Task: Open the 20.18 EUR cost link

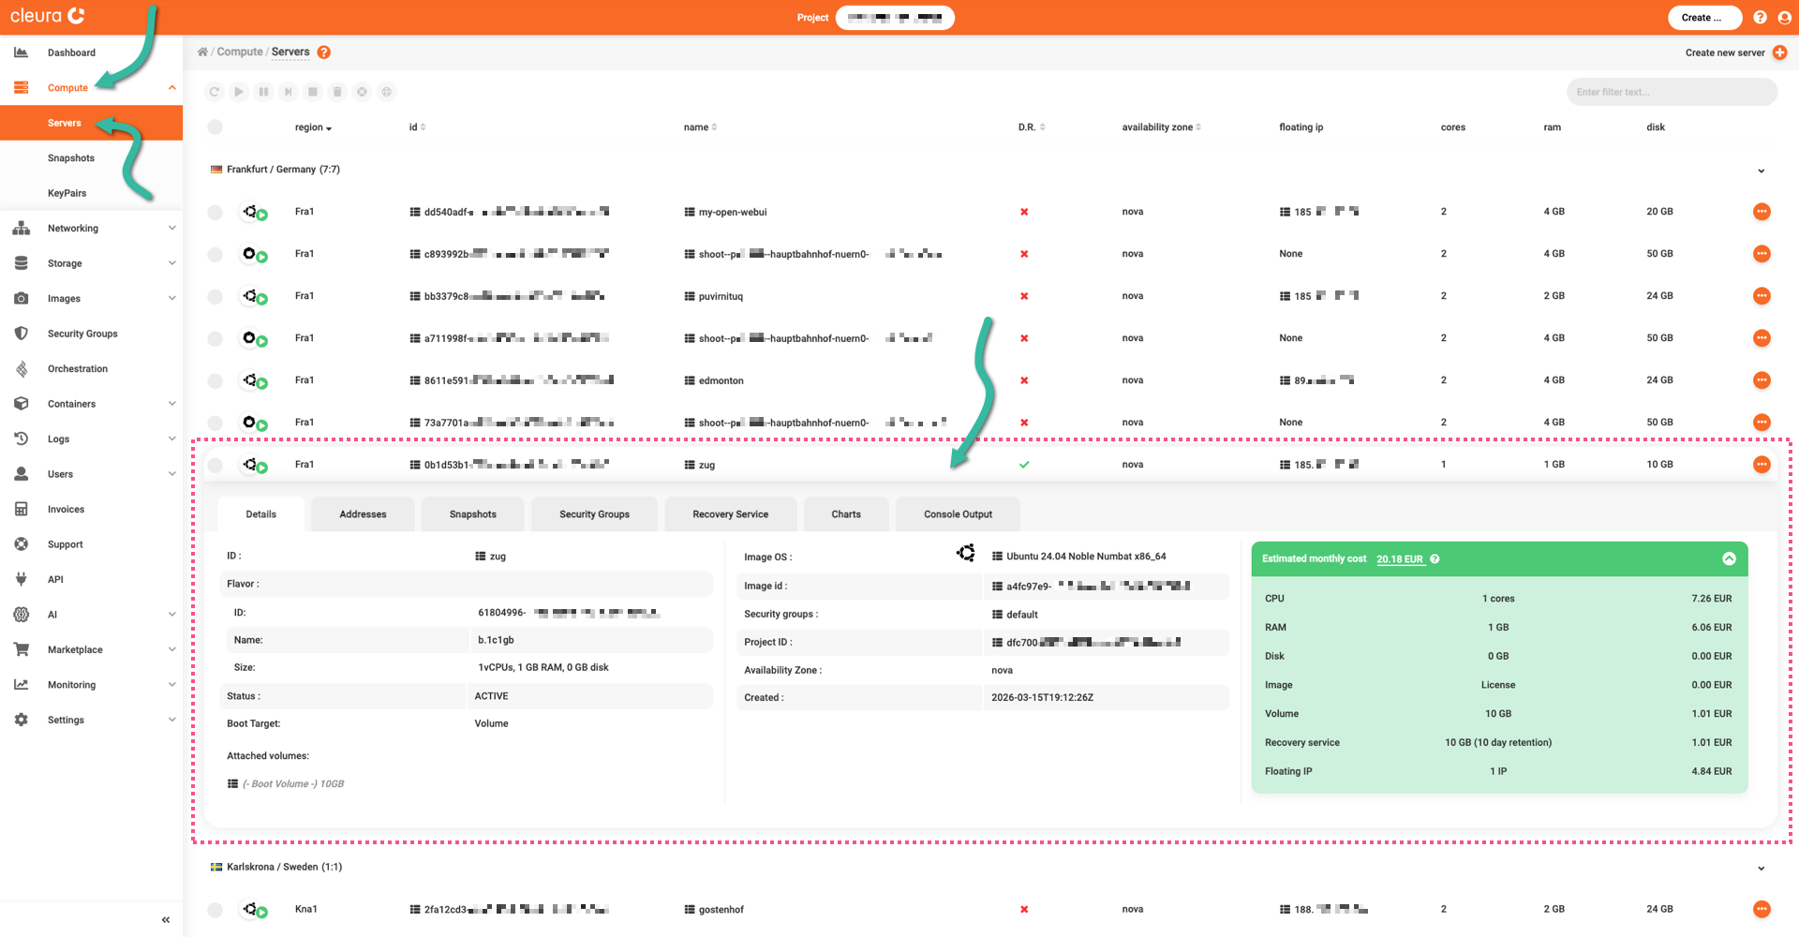Action: point(1400,558)
